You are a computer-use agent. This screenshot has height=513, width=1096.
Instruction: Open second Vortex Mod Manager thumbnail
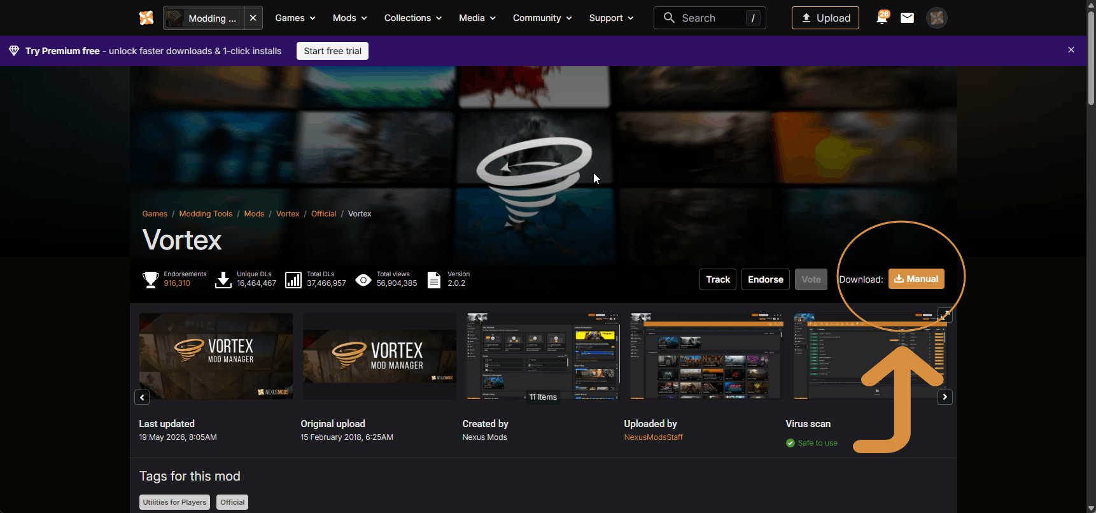[x=380, y=356]
